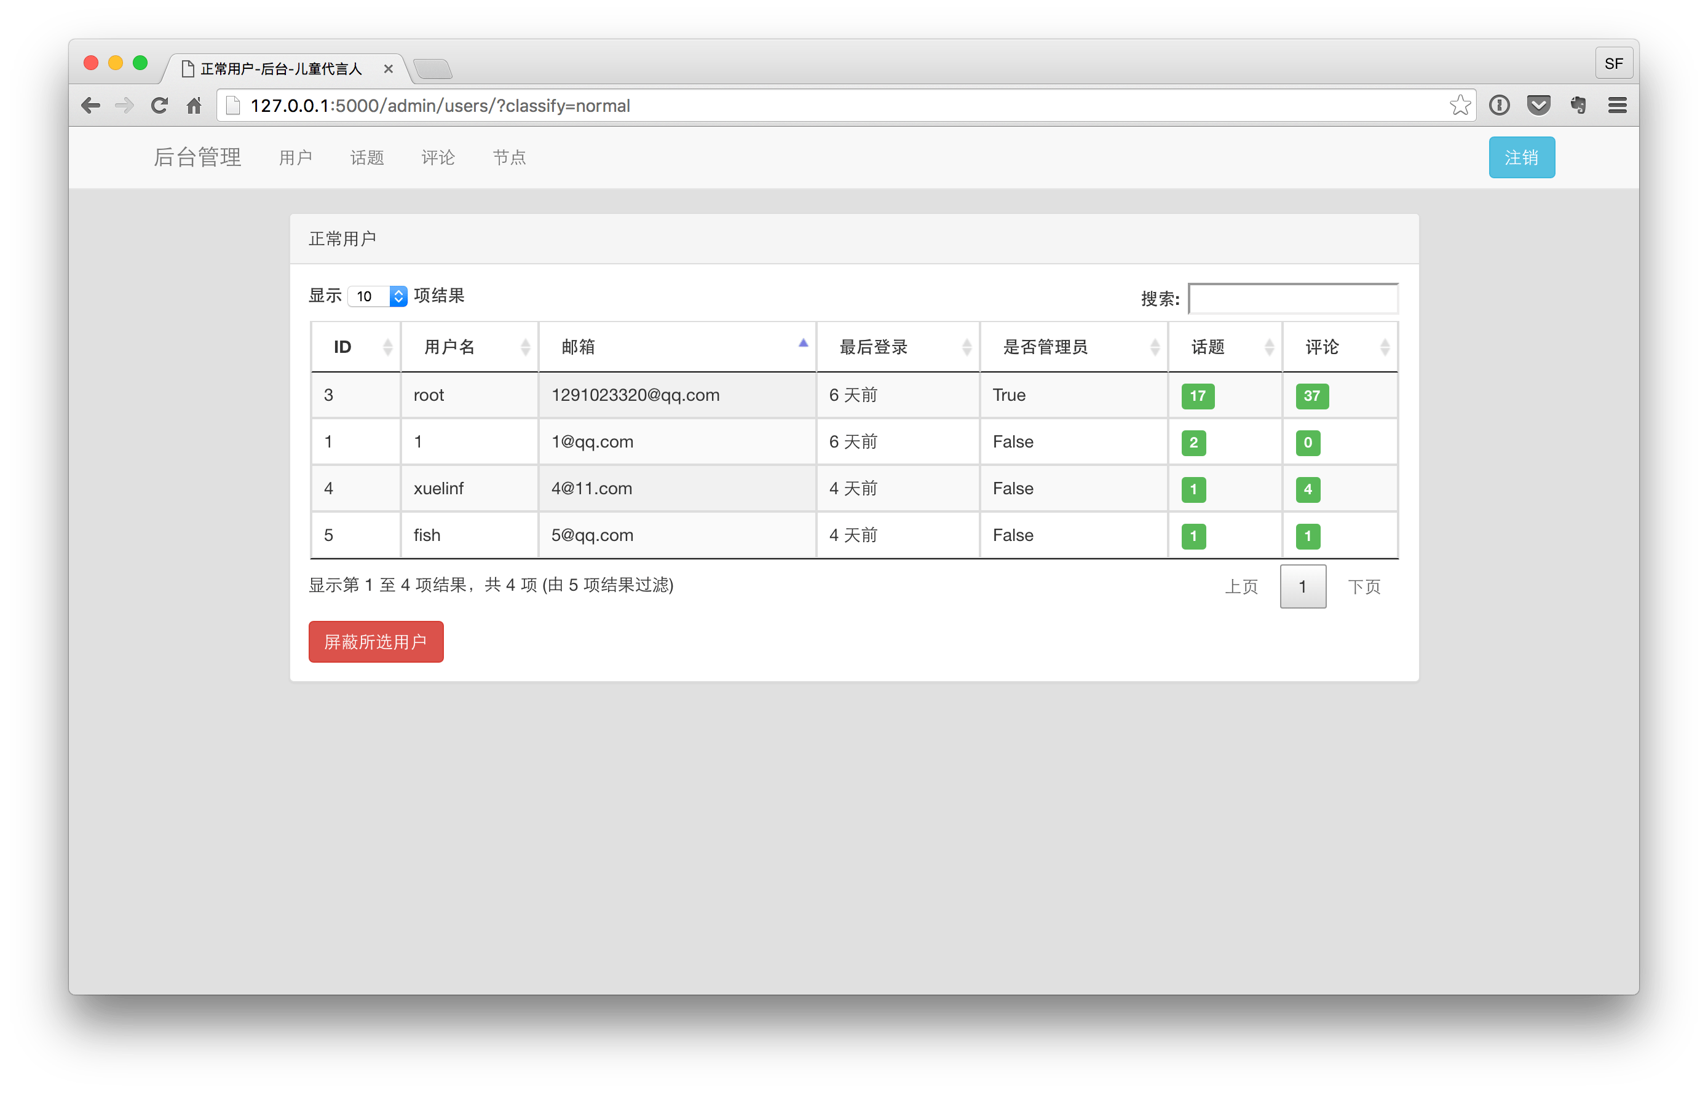The width and height of the screenshot is (1708, 1093).
Task: Close the 正常用户 browser tab
Action: 389,69
